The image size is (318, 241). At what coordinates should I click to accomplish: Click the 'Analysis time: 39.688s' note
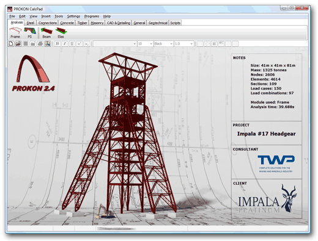(272, 107)
